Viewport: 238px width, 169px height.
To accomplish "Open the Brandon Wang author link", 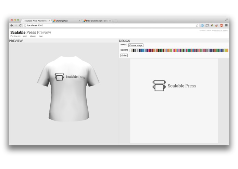I will pyautogui.click(x=221, y=30).
